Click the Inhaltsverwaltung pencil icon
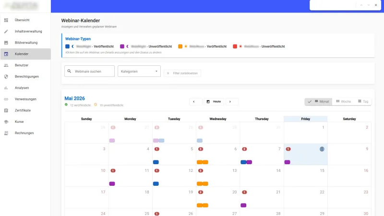This screenshot has height=216, width=384. click(x=6, y=31)
